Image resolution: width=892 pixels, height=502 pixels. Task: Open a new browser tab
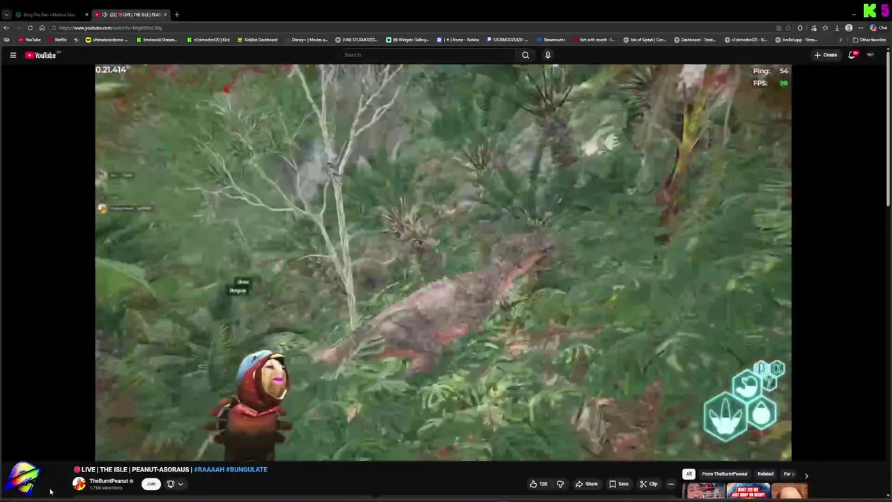tap(176, 15)
